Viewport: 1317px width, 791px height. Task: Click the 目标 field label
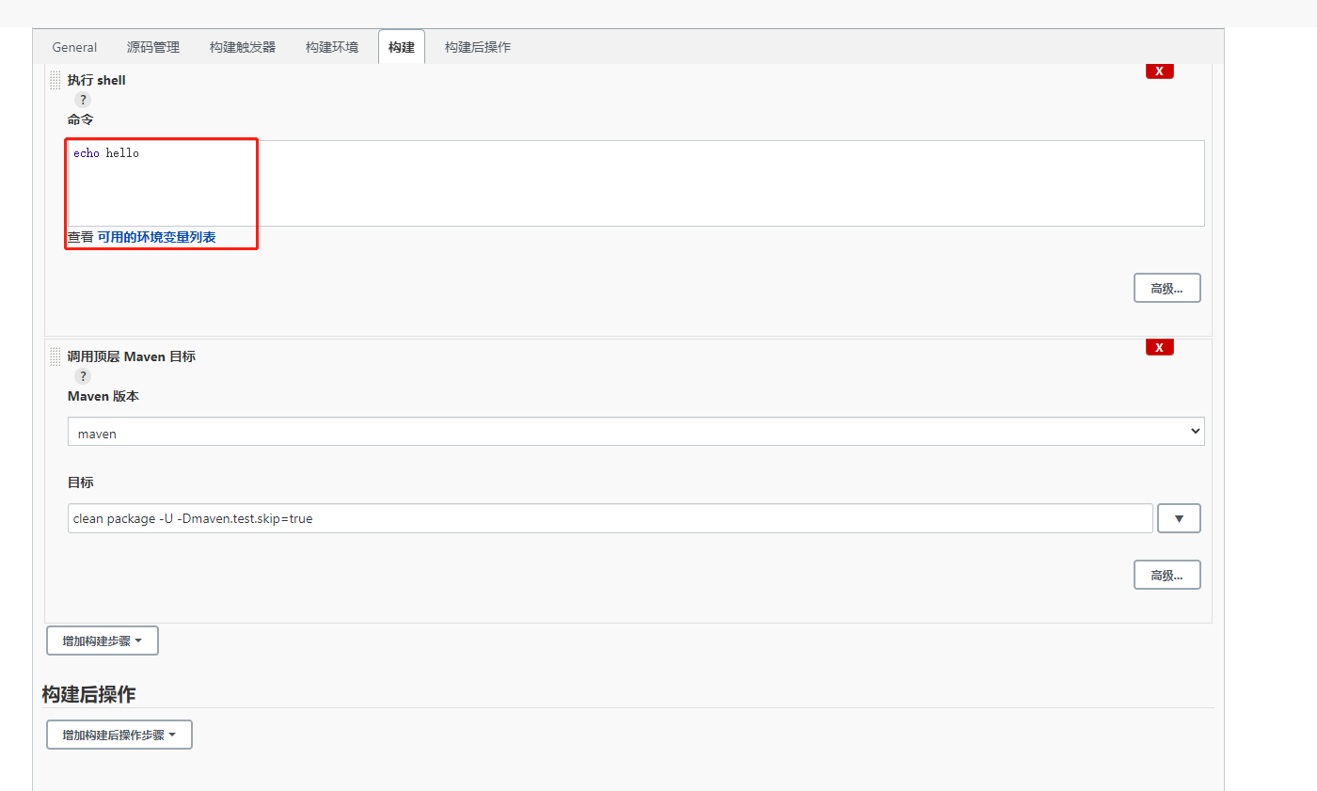80,483
